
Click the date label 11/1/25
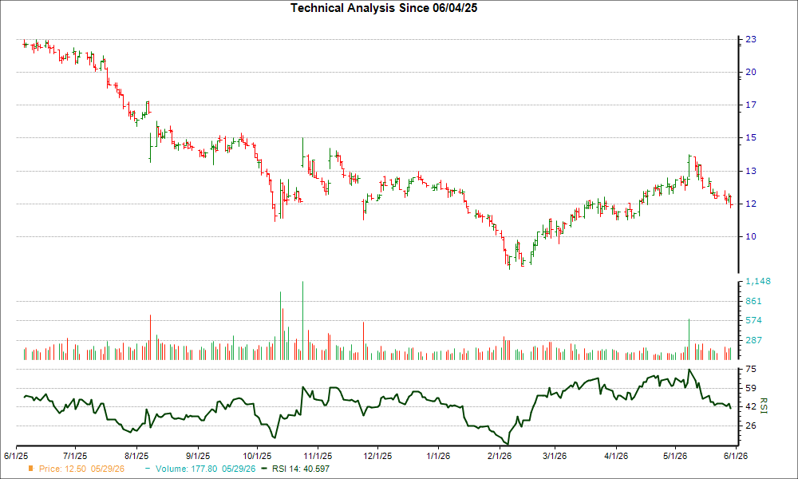[318, 456]
